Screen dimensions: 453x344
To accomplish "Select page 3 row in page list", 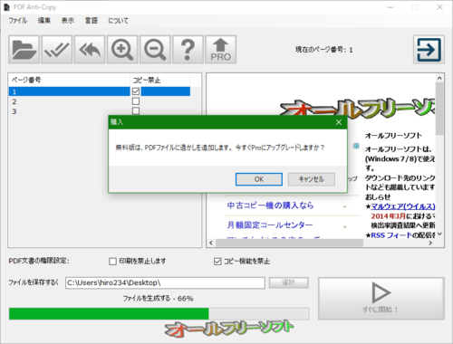I will coord(100,111).
